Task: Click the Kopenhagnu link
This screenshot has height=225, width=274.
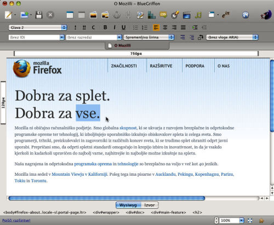Action: click(207, 174)
